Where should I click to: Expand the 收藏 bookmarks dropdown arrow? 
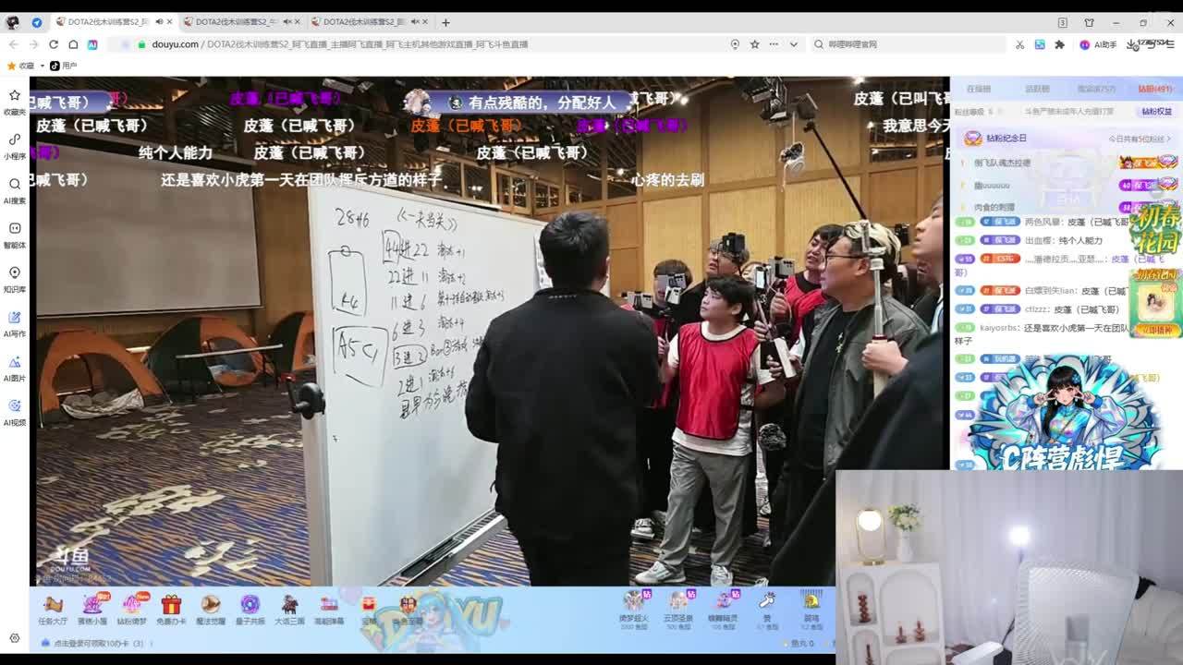42,66
